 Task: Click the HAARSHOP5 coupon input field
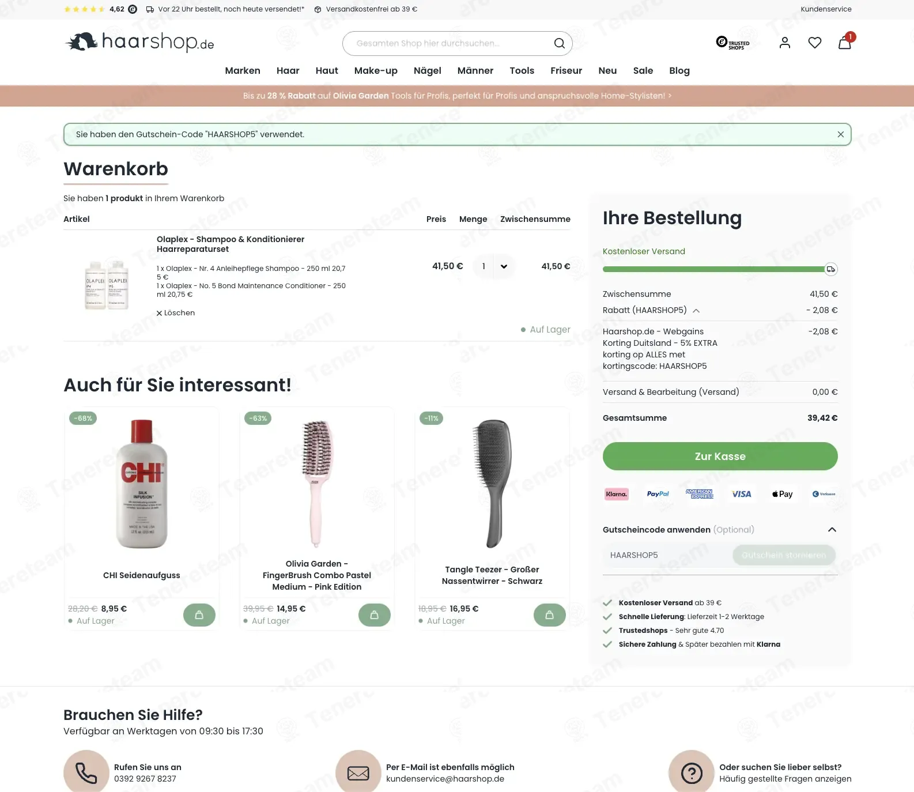click(668, 555)
